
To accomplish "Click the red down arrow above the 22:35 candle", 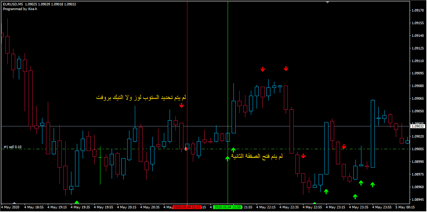I will click(286, 68).
